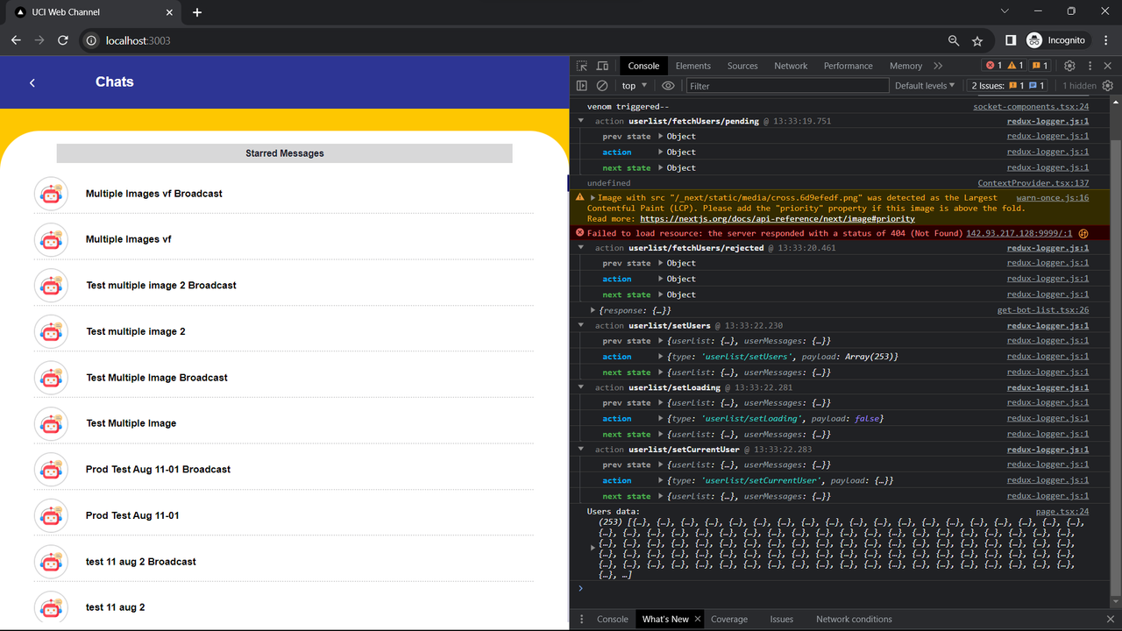Close the DevTools panel
This screenshot has width=1122, height=631.
(x=1109, y=66)
